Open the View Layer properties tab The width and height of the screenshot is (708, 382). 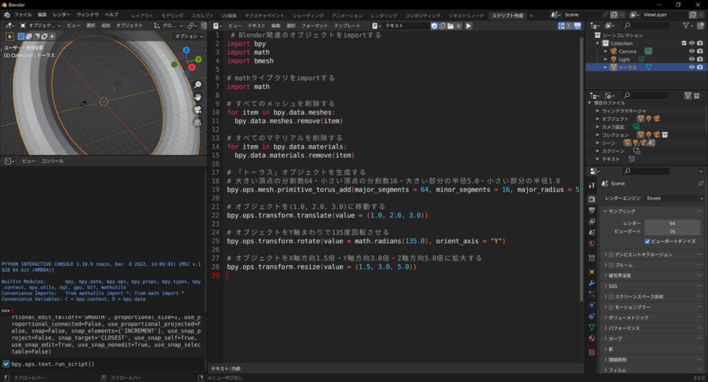click(592, 221)
